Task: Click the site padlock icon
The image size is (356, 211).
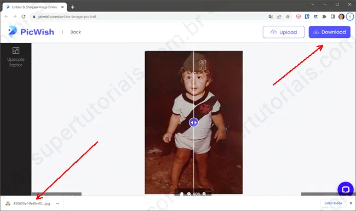Action: (34, 16)
